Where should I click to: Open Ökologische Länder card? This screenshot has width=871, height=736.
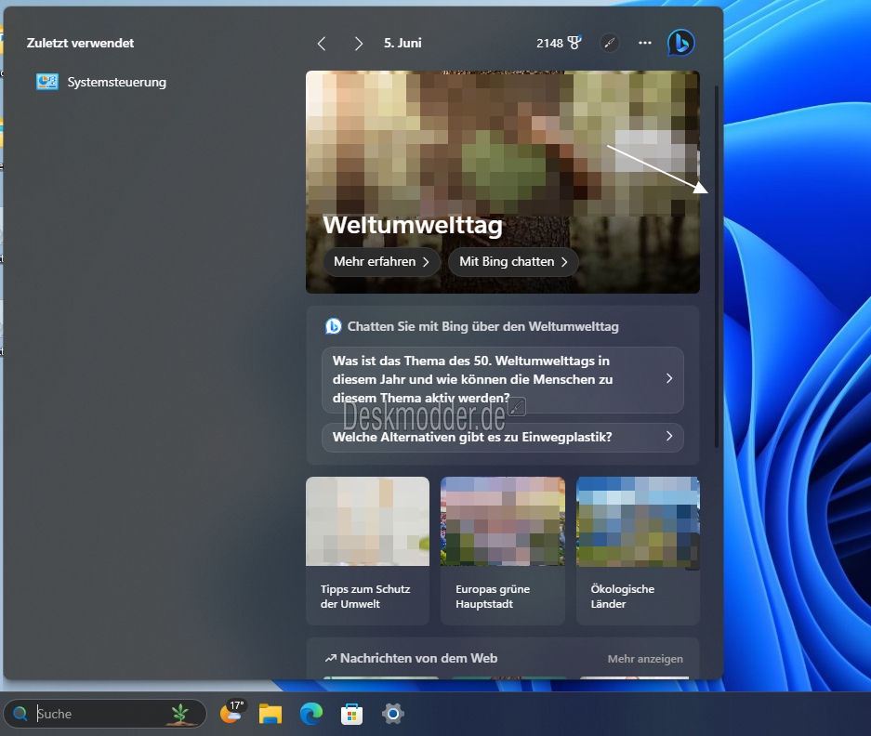(638, 550)
